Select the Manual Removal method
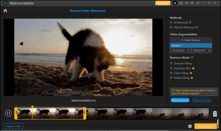 pyautogui.click(x=171, y=28)
